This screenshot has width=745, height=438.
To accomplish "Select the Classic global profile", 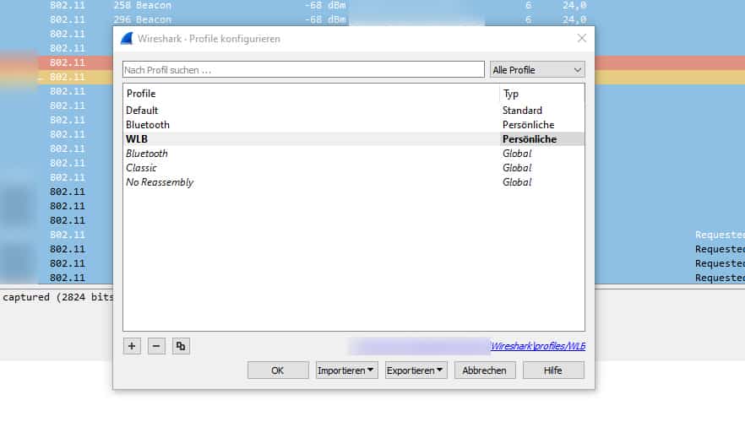I will click(353, 167).
